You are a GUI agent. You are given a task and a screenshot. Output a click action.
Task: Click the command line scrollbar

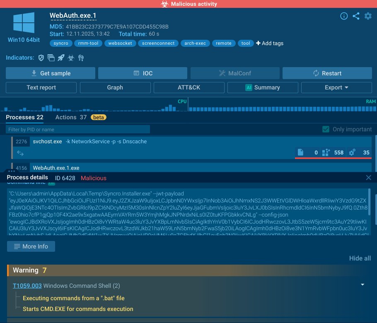[x=369, y=202]
